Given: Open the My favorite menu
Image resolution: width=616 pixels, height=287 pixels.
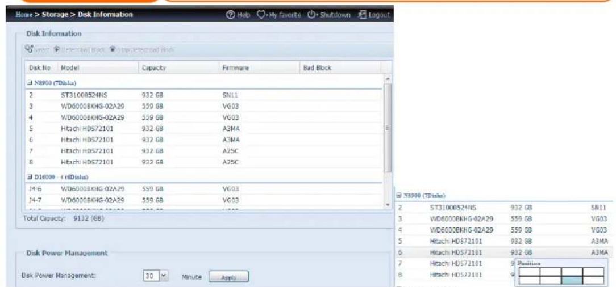Looking at the screenshot, I should point(279,15).
